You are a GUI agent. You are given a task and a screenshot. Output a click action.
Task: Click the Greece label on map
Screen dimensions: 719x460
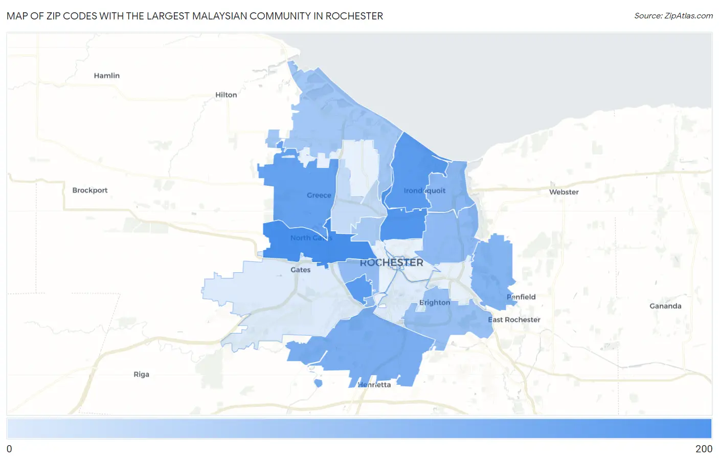tap(319, 195)
